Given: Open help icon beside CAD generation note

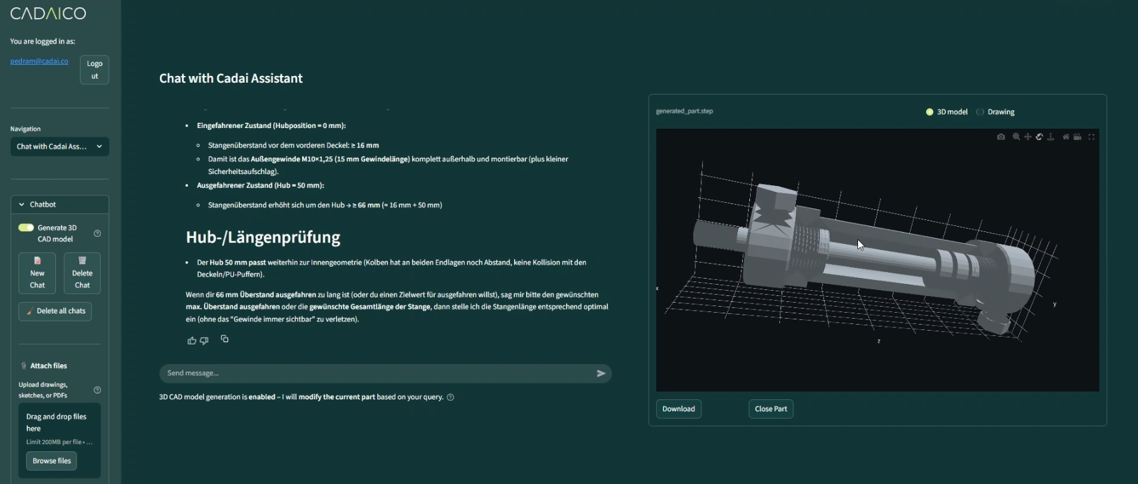Looking at the screenshot, I should point(451,397).
